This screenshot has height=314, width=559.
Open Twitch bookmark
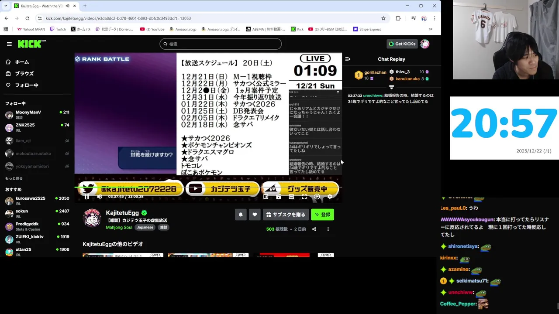[x=58, y=29]
